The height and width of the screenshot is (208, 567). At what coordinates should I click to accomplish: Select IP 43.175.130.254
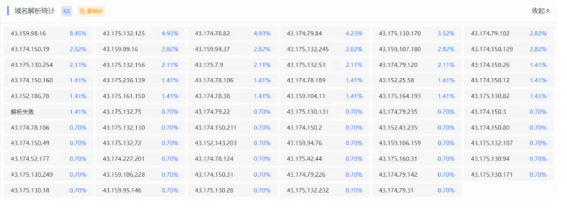tap(32, 65)
